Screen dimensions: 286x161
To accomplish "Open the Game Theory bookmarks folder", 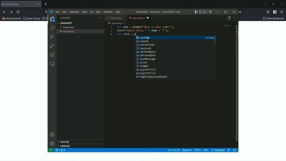I will coord(32,18).
